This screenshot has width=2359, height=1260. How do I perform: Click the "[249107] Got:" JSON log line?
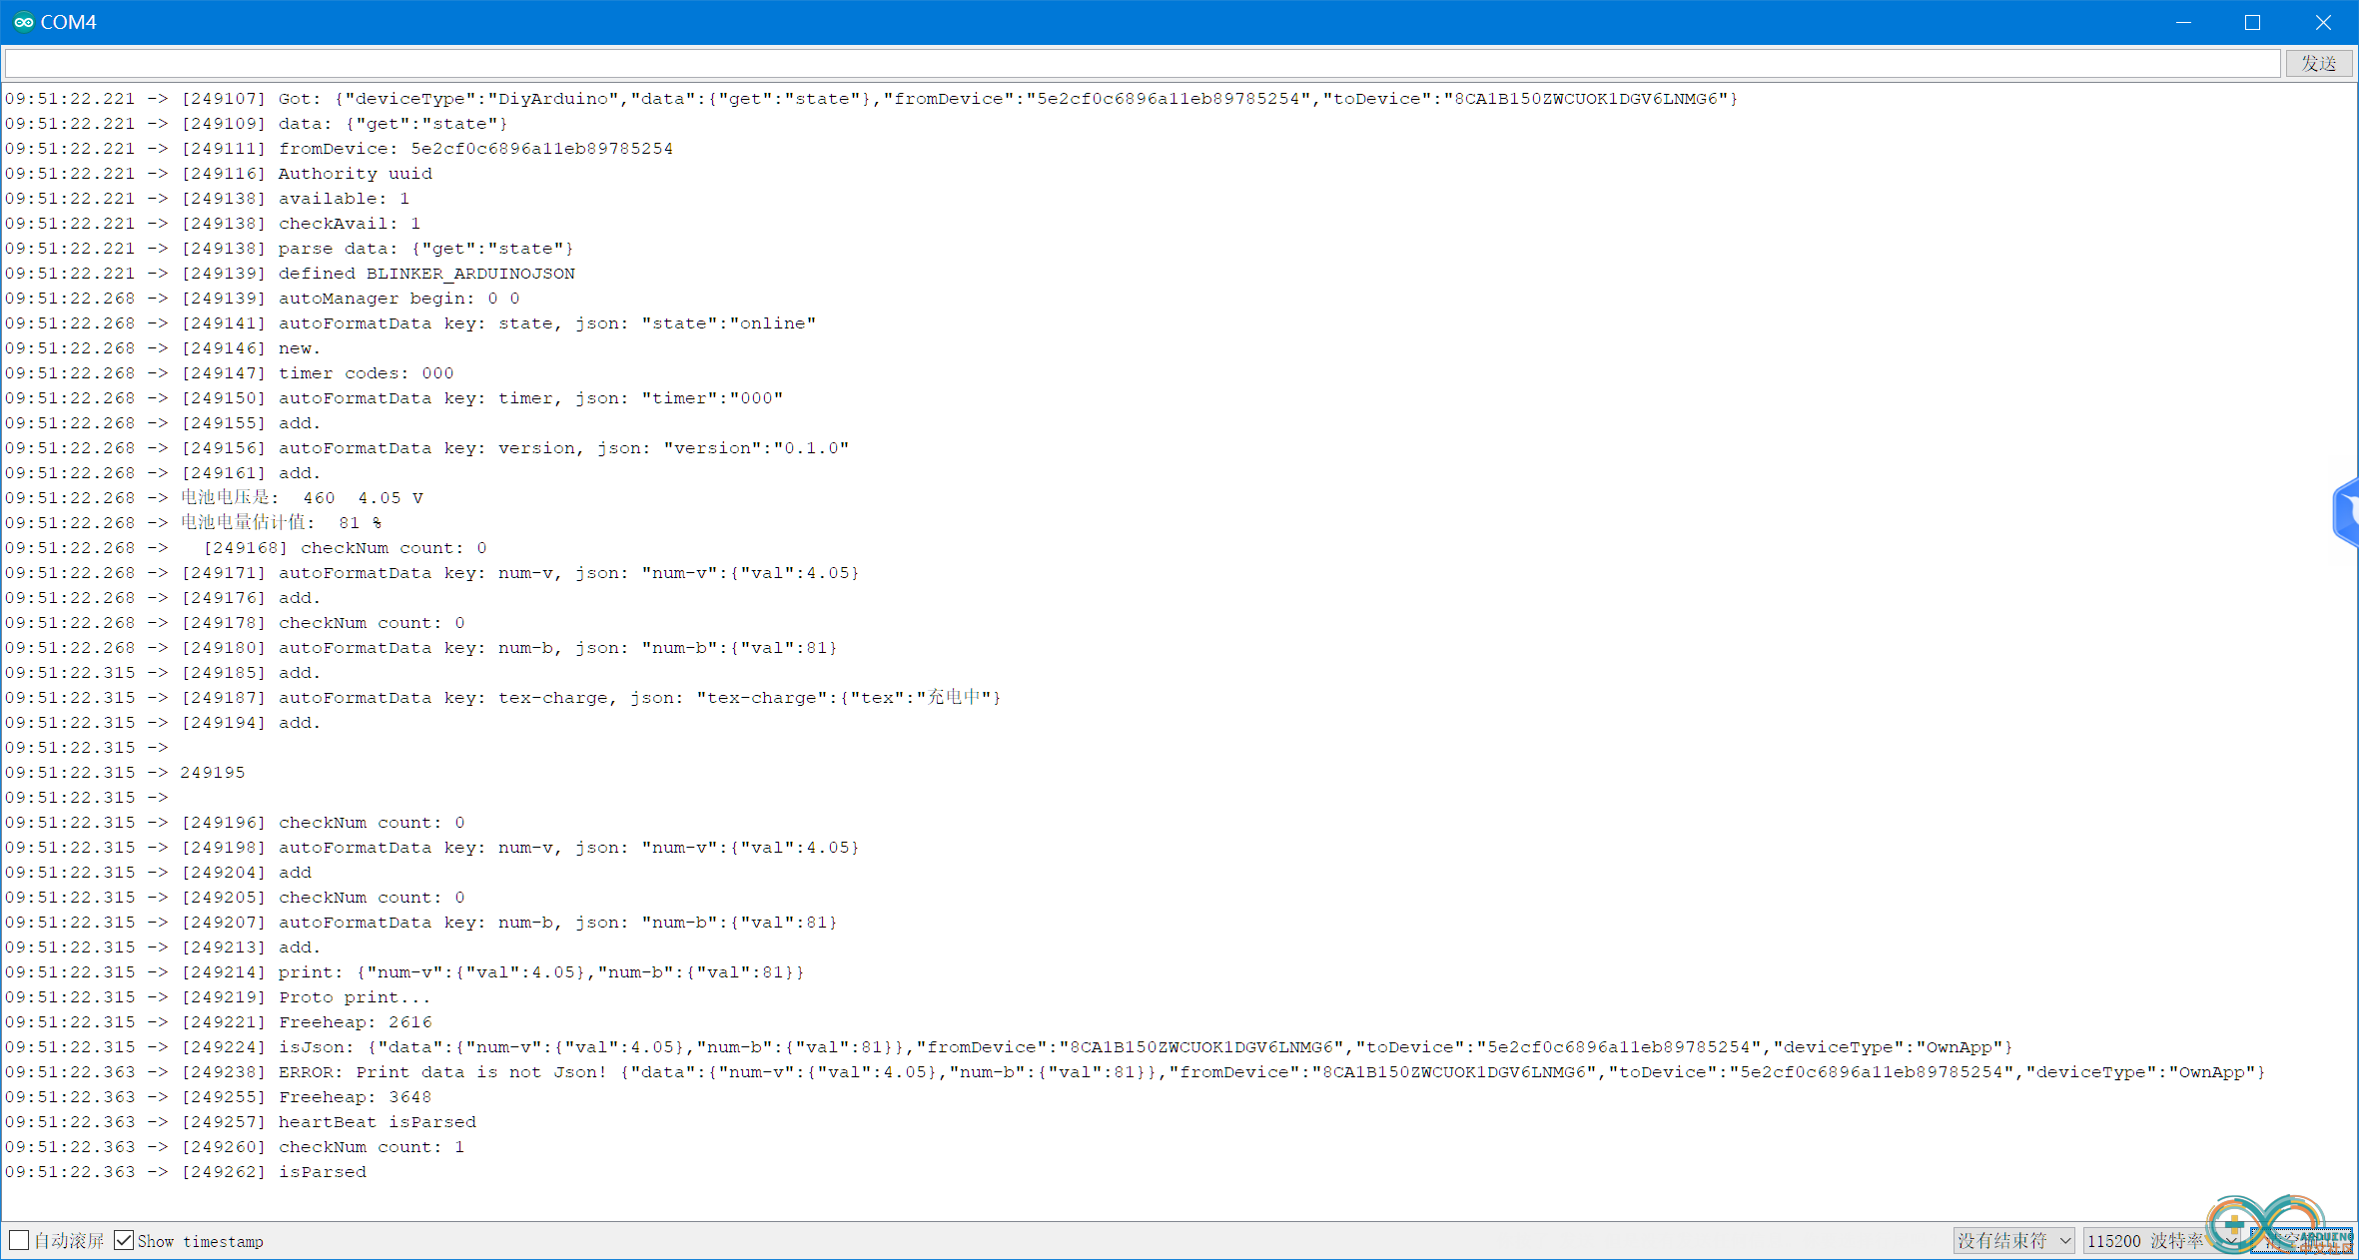(871, 98)
